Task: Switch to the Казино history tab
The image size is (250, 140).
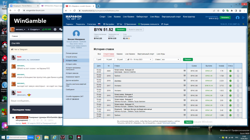Action: coord(119,54)
